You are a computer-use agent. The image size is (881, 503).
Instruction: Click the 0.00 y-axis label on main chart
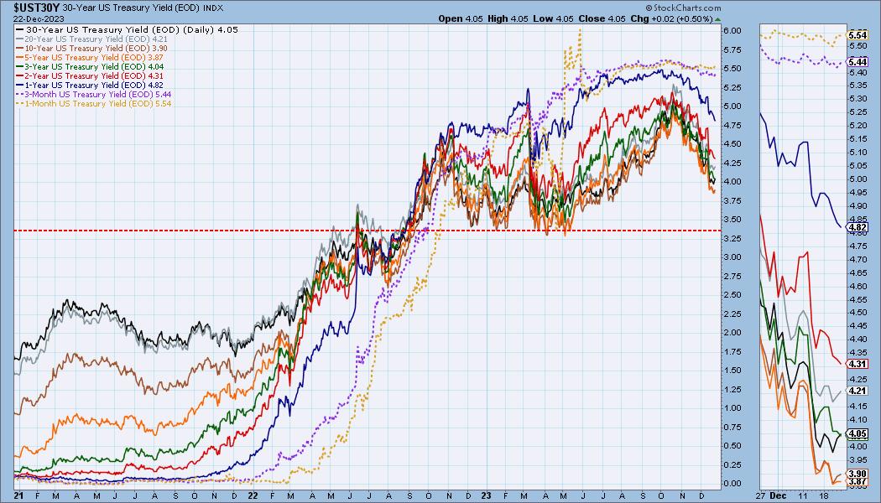click(x=732, y=484)
